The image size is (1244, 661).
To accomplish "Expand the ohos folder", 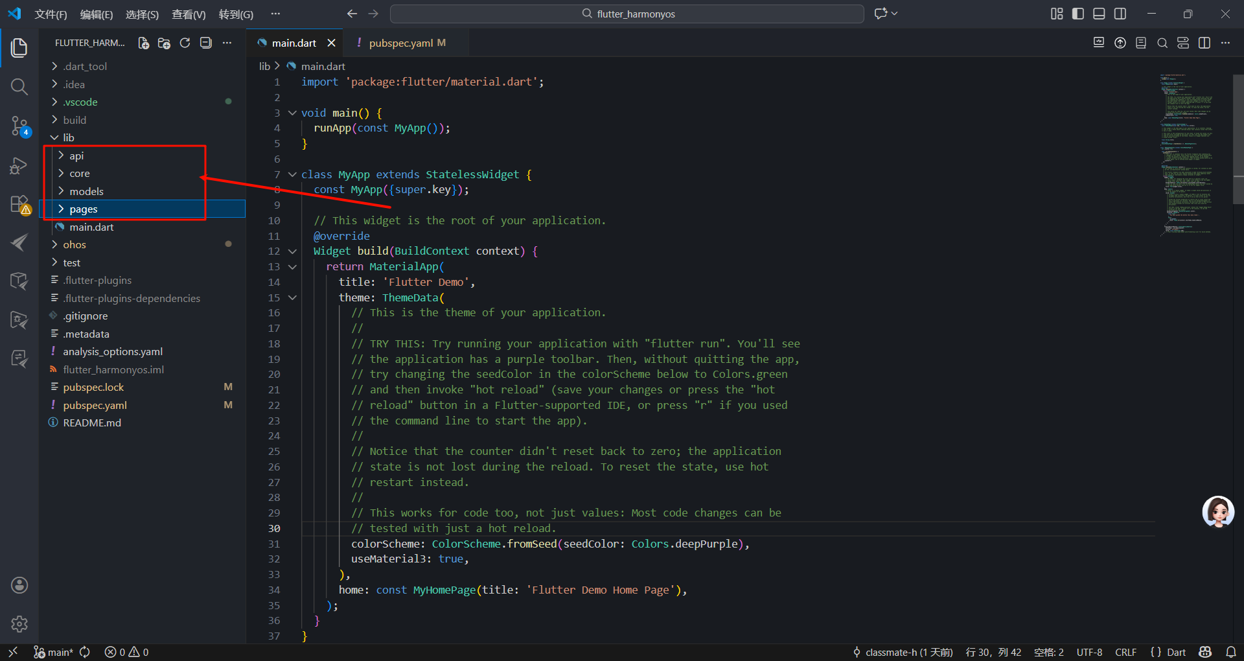I will [x=143, y=244].
